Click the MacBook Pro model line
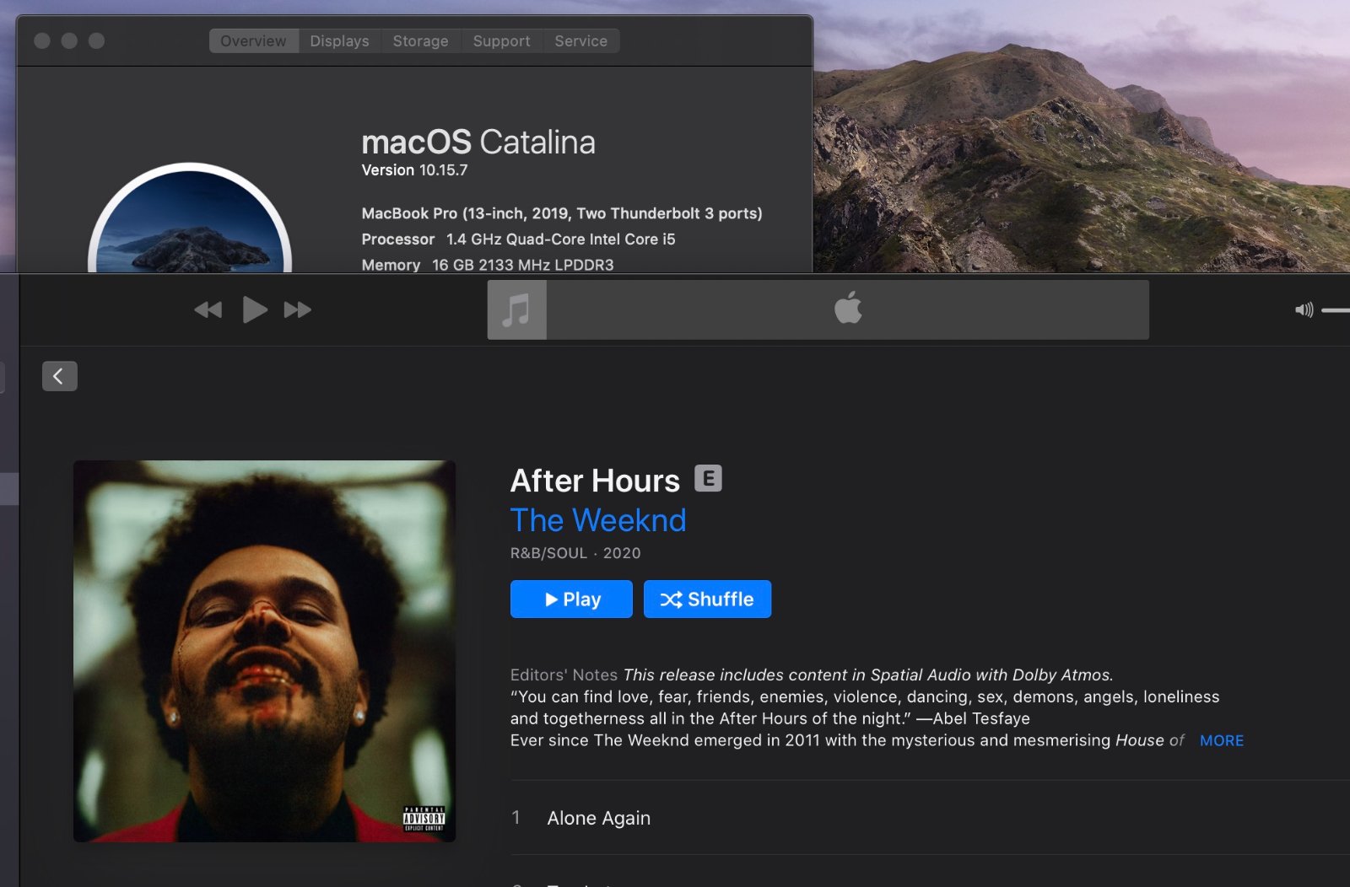1350x887 pixels. [x=562, y=213]
